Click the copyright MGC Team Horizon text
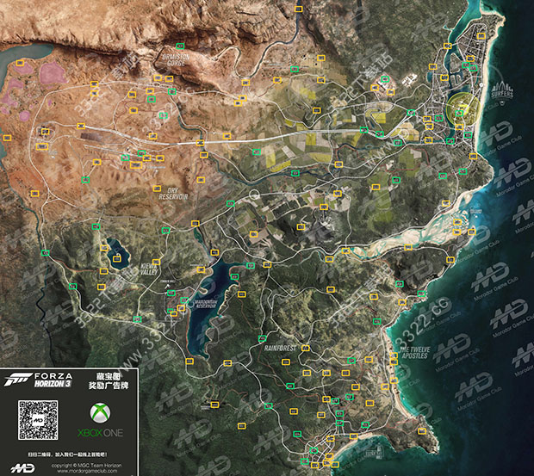This screenshot has width=534, height=476. click(86, 466)
